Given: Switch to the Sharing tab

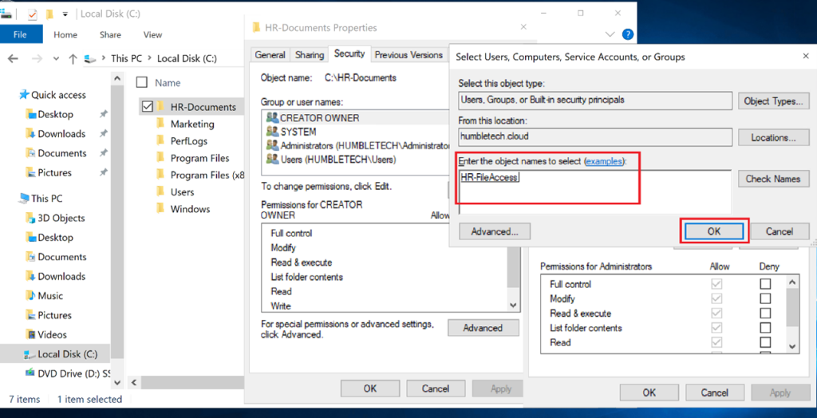Looking at the screenshot, I should tap(310, 55).
